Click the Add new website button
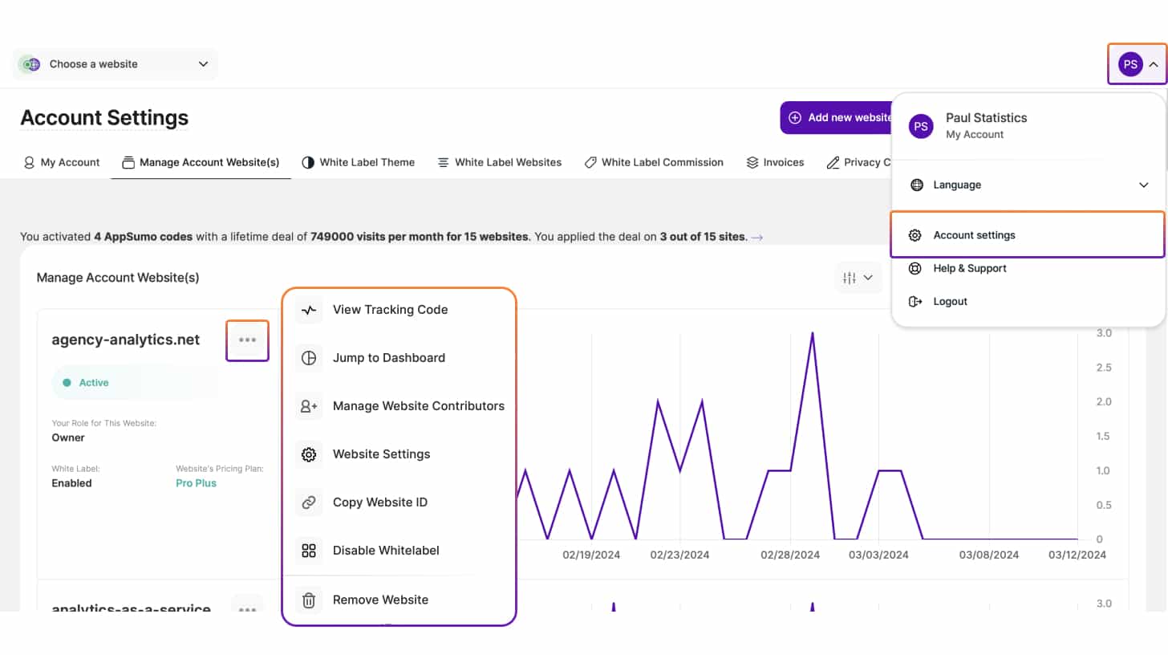 tap(838, 117)
